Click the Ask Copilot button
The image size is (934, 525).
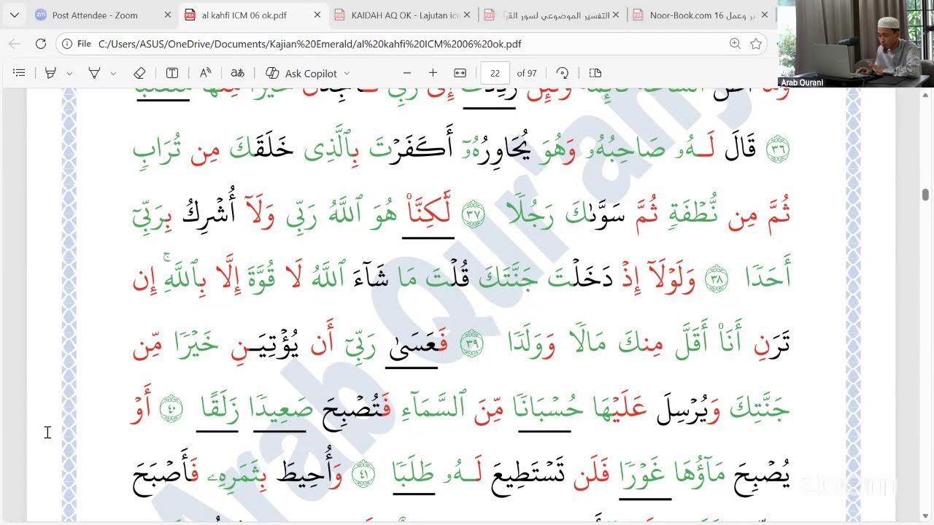tap(301, 73)
